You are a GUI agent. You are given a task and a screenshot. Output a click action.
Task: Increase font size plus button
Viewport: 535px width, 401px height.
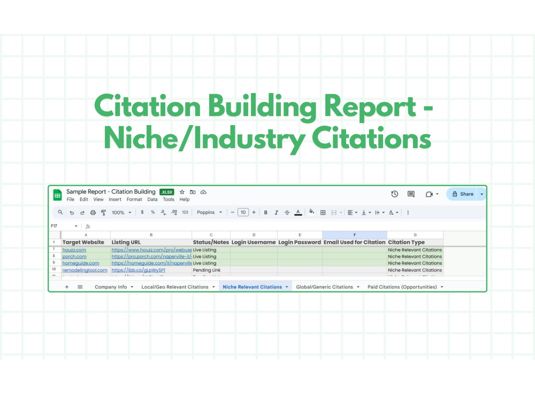pyautogui.click(x=254, y=212)
